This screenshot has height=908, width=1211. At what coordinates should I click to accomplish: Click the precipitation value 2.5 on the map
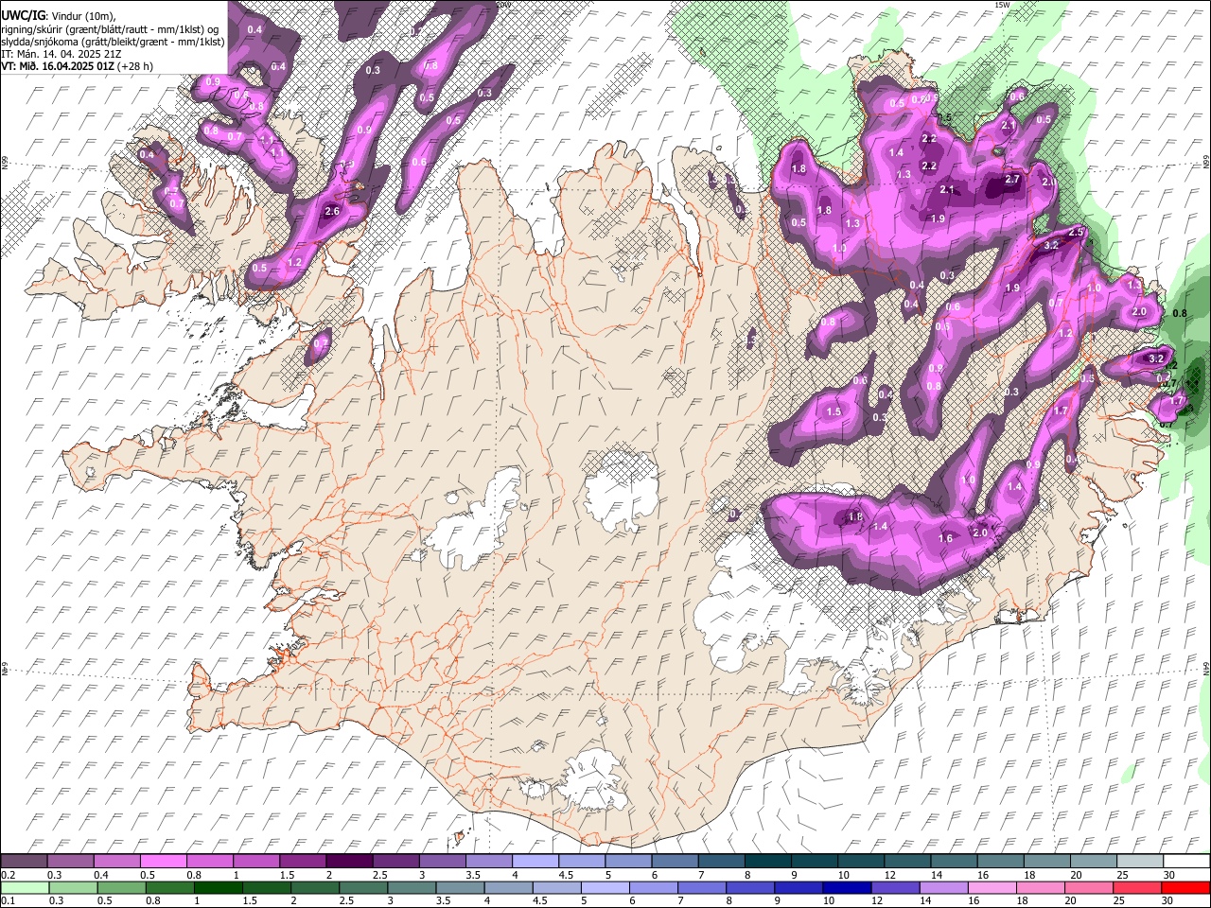tap(1076, 232)
